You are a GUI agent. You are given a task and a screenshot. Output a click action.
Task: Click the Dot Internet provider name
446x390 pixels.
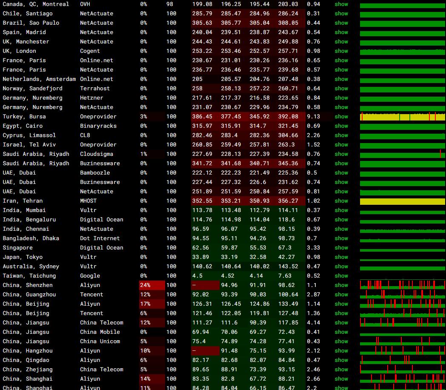(100, 238)
